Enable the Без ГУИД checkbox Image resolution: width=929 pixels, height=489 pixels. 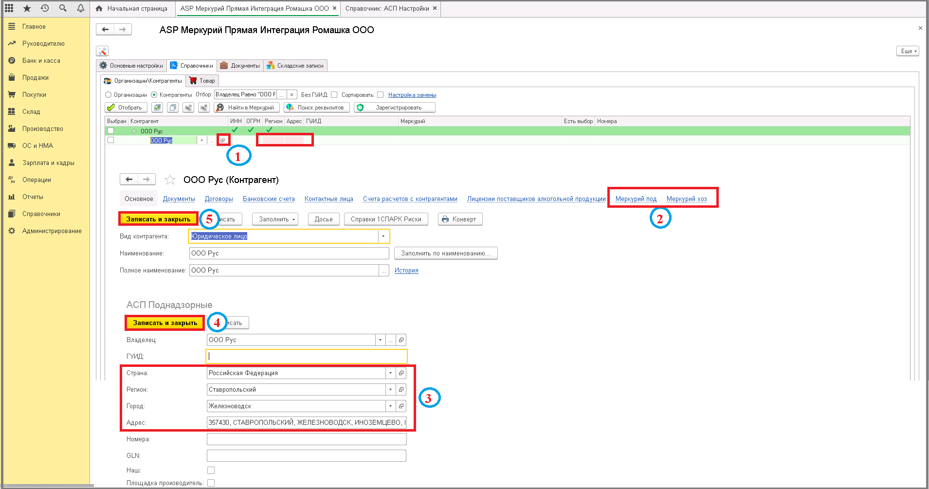334,95
